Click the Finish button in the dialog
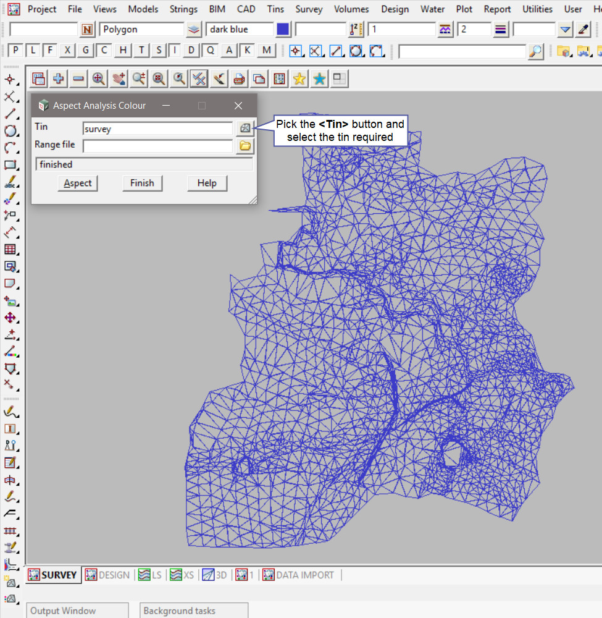Screen dimensions: 602x618 tap(142, 183)
